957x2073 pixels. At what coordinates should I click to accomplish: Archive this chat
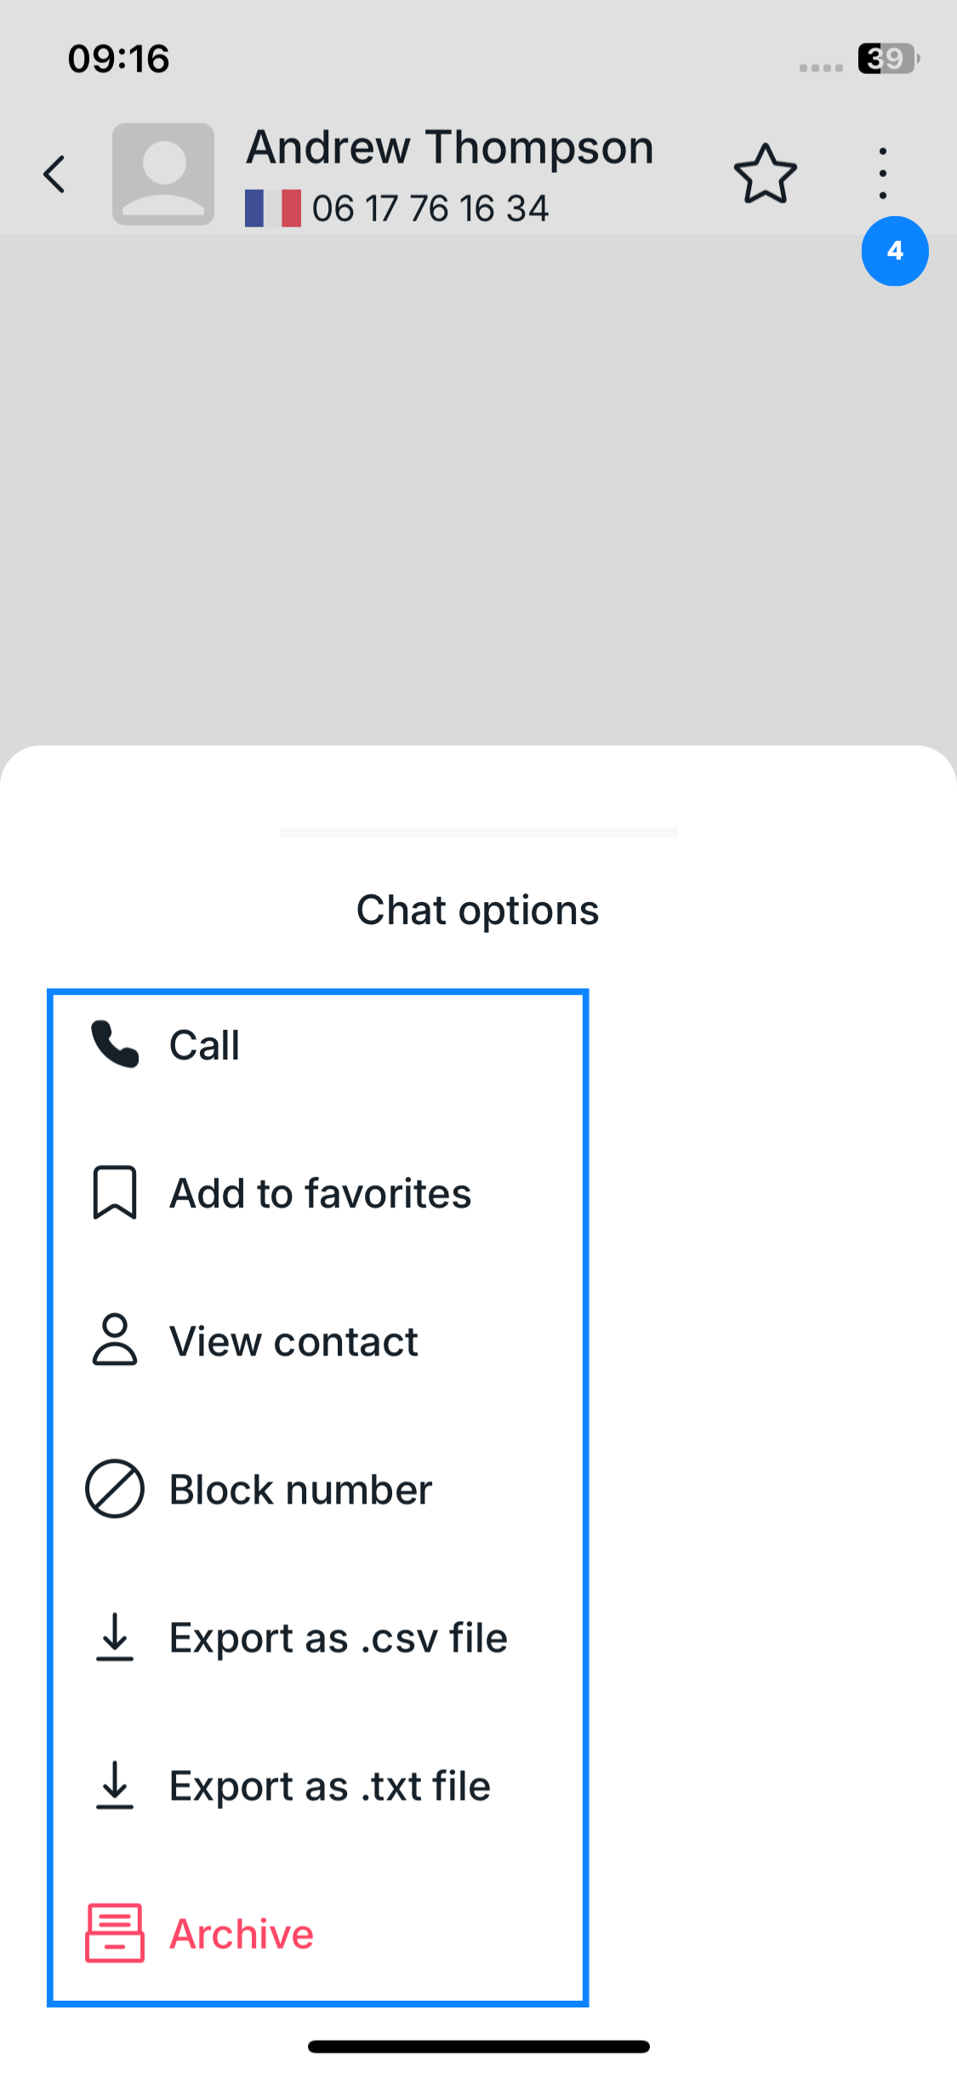[242, 1933]
